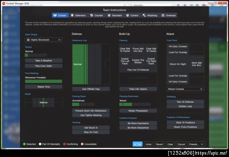Toggle Exploit The Right Flank
229x157 pixels.
click(x=151, y=61)
